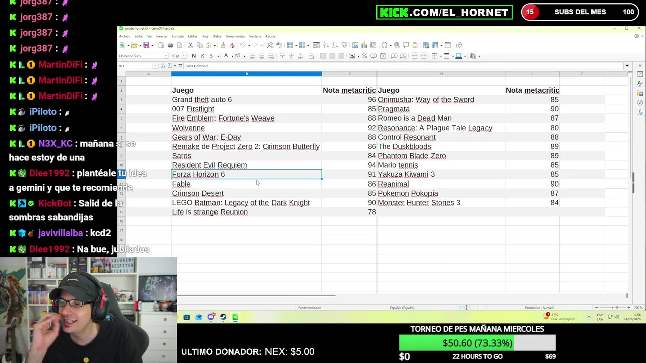This screenshot has height=363, width=646.
Task: Click the formula input line
Action: pos(403,66)
